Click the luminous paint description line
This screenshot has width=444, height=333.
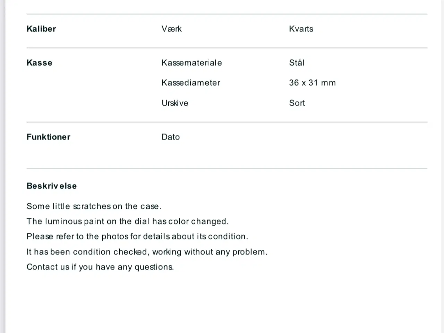(x=128, y=221)
